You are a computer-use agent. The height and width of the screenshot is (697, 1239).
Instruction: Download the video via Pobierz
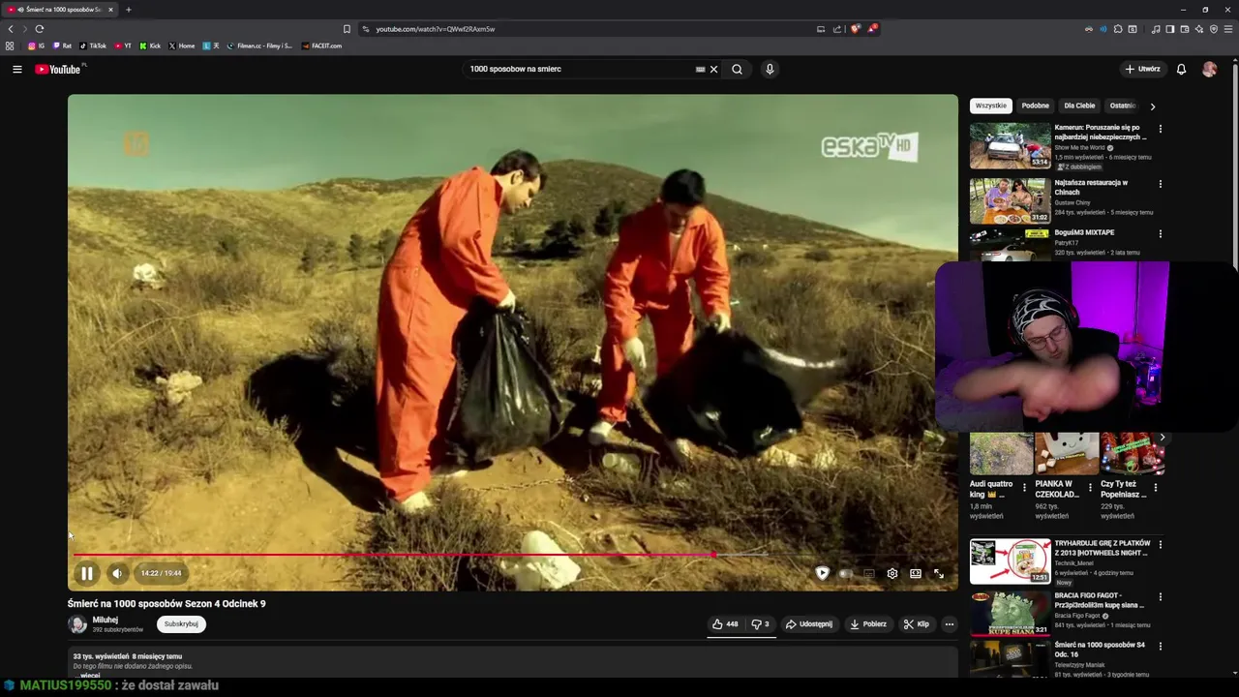click(x=868, y=624)
